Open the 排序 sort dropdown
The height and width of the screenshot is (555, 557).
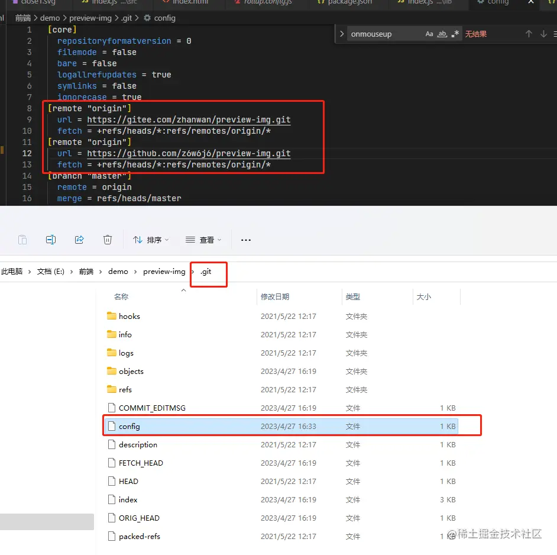[151, 240]
